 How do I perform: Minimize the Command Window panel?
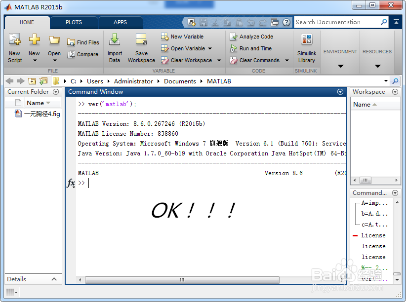click(x=340, y=92)
